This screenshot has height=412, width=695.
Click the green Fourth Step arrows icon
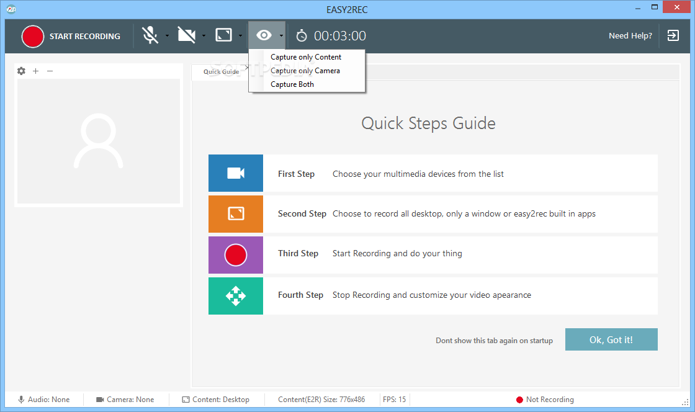(236, 296)
